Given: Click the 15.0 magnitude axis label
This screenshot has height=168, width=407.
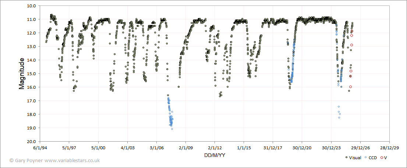Looking at the screenshot, I should click(32, 73).
